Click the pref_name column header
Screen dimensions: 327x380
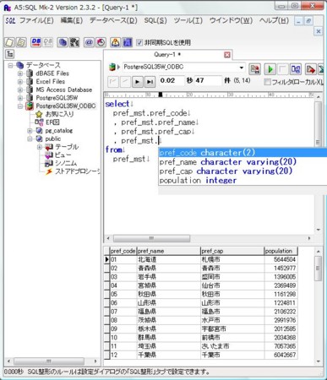[x=168, y=251]
